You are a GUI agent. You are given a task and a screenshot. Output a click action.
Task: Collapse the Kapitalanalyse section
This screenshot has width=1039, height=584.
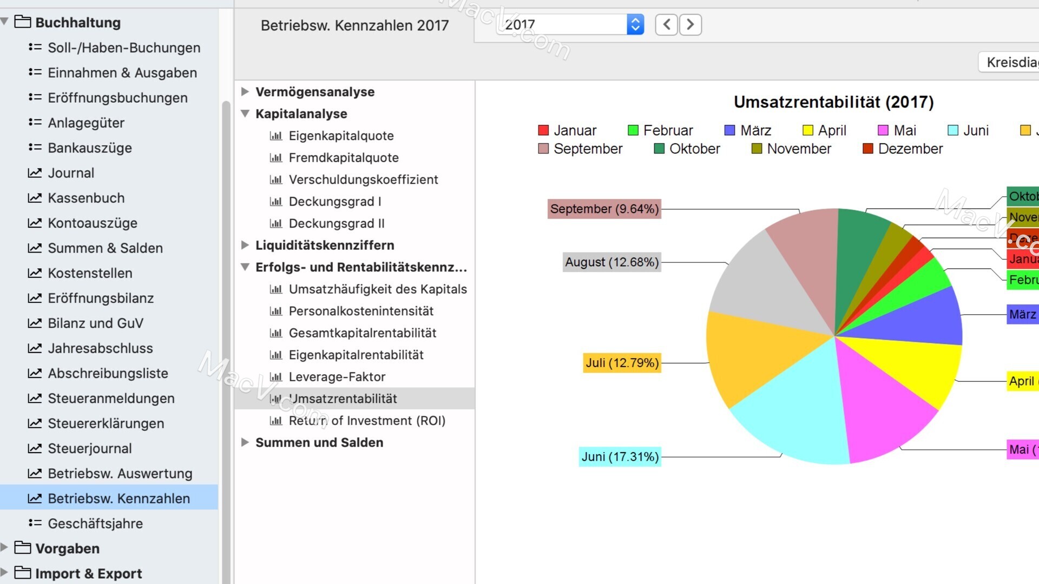(x=245, y=114)
